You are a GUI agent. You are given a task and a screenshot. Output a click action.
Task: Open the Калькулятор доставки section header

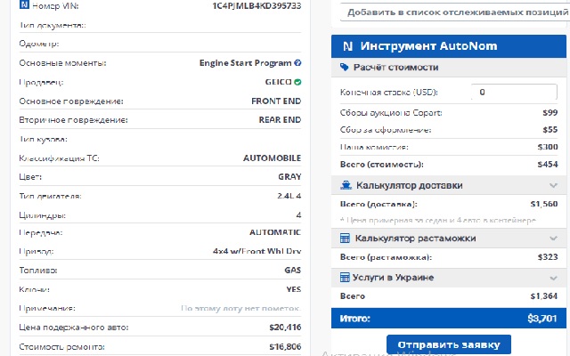tap(449, 185)
